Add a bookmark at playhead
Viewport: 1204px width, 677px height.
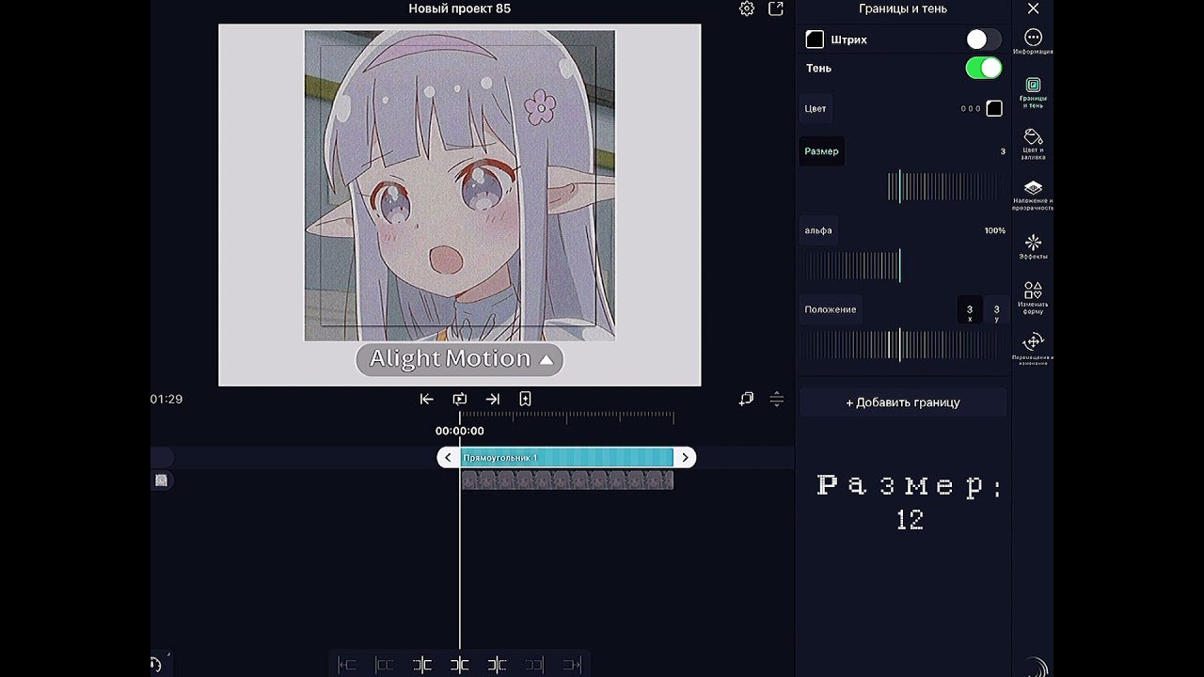point(525,399)
